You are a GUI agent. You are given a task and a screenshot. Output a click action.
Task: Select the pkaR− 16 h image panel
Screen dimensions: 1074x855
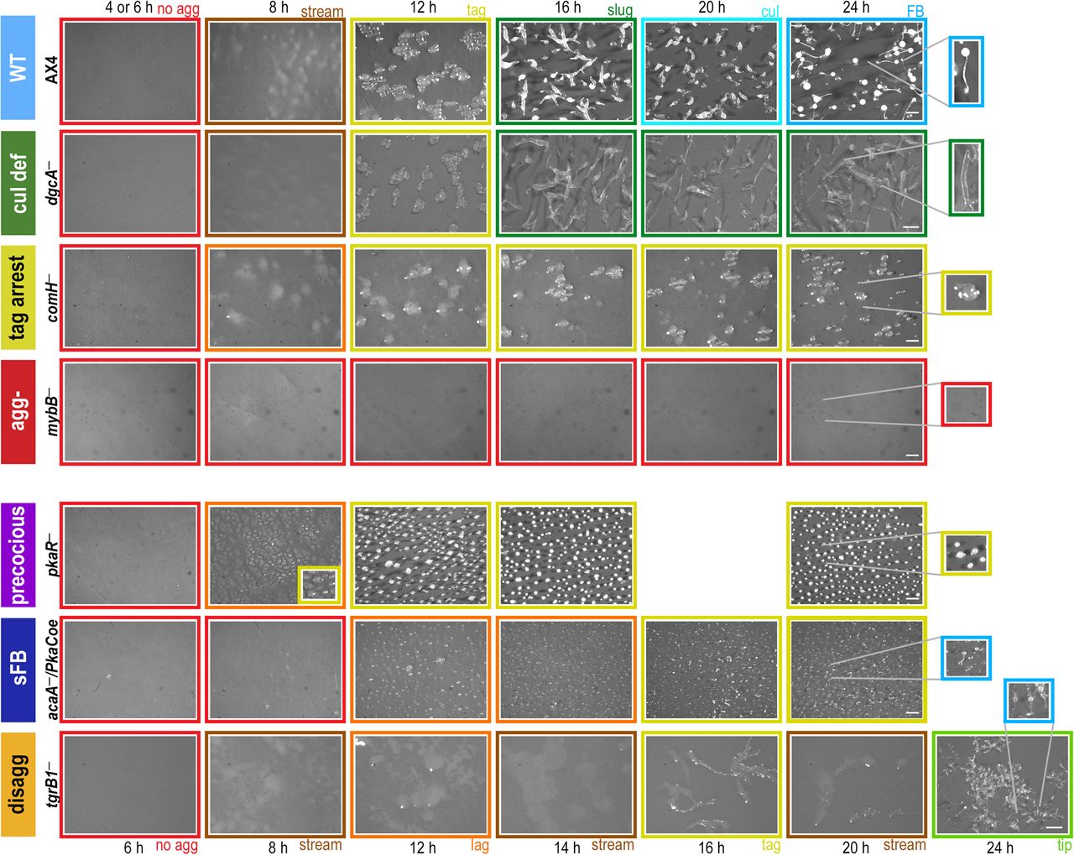tap(566, 555)
